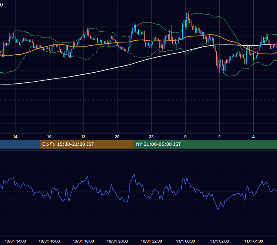Click the 18 hour axis label
Screen dimensions: 277x245
pyautogui.click(x=83, y=137)
